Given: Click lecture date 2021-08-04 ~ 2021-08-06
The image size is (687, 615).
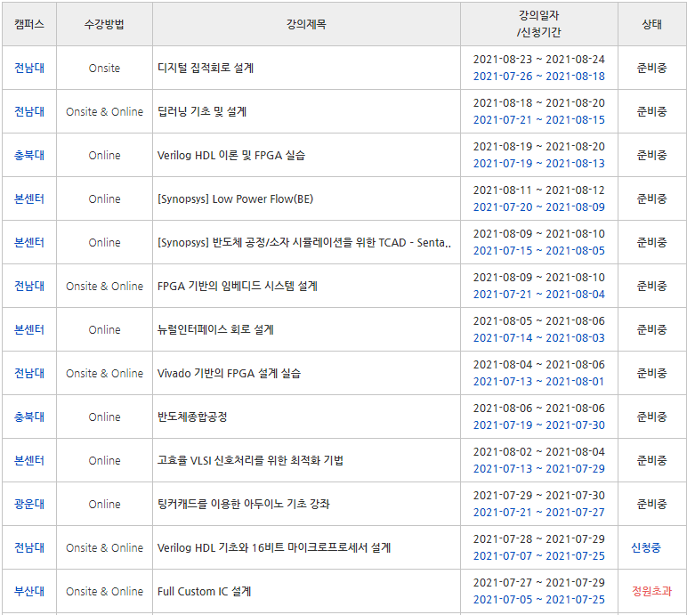Looking at the screenshot, I should [x=539, y=364].
